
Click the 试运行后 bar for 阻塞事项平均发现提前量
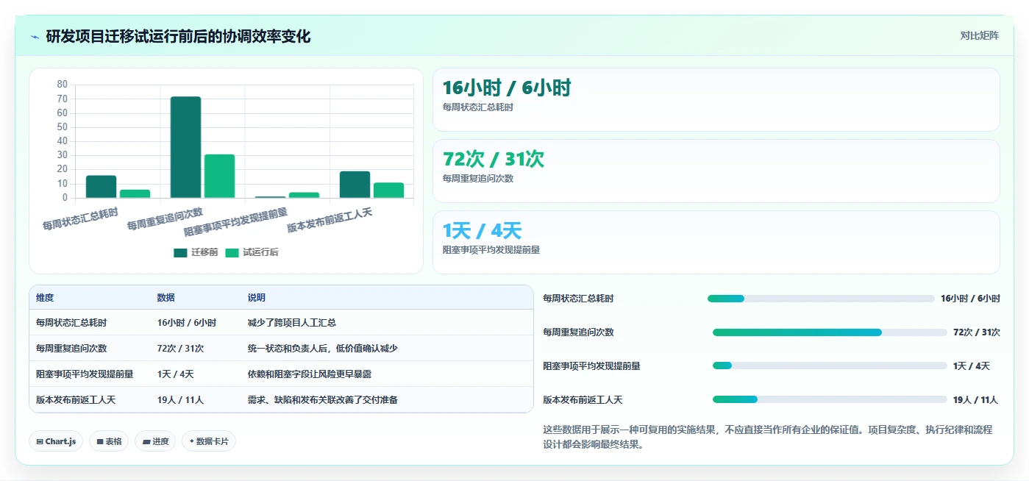pos(304,195)
